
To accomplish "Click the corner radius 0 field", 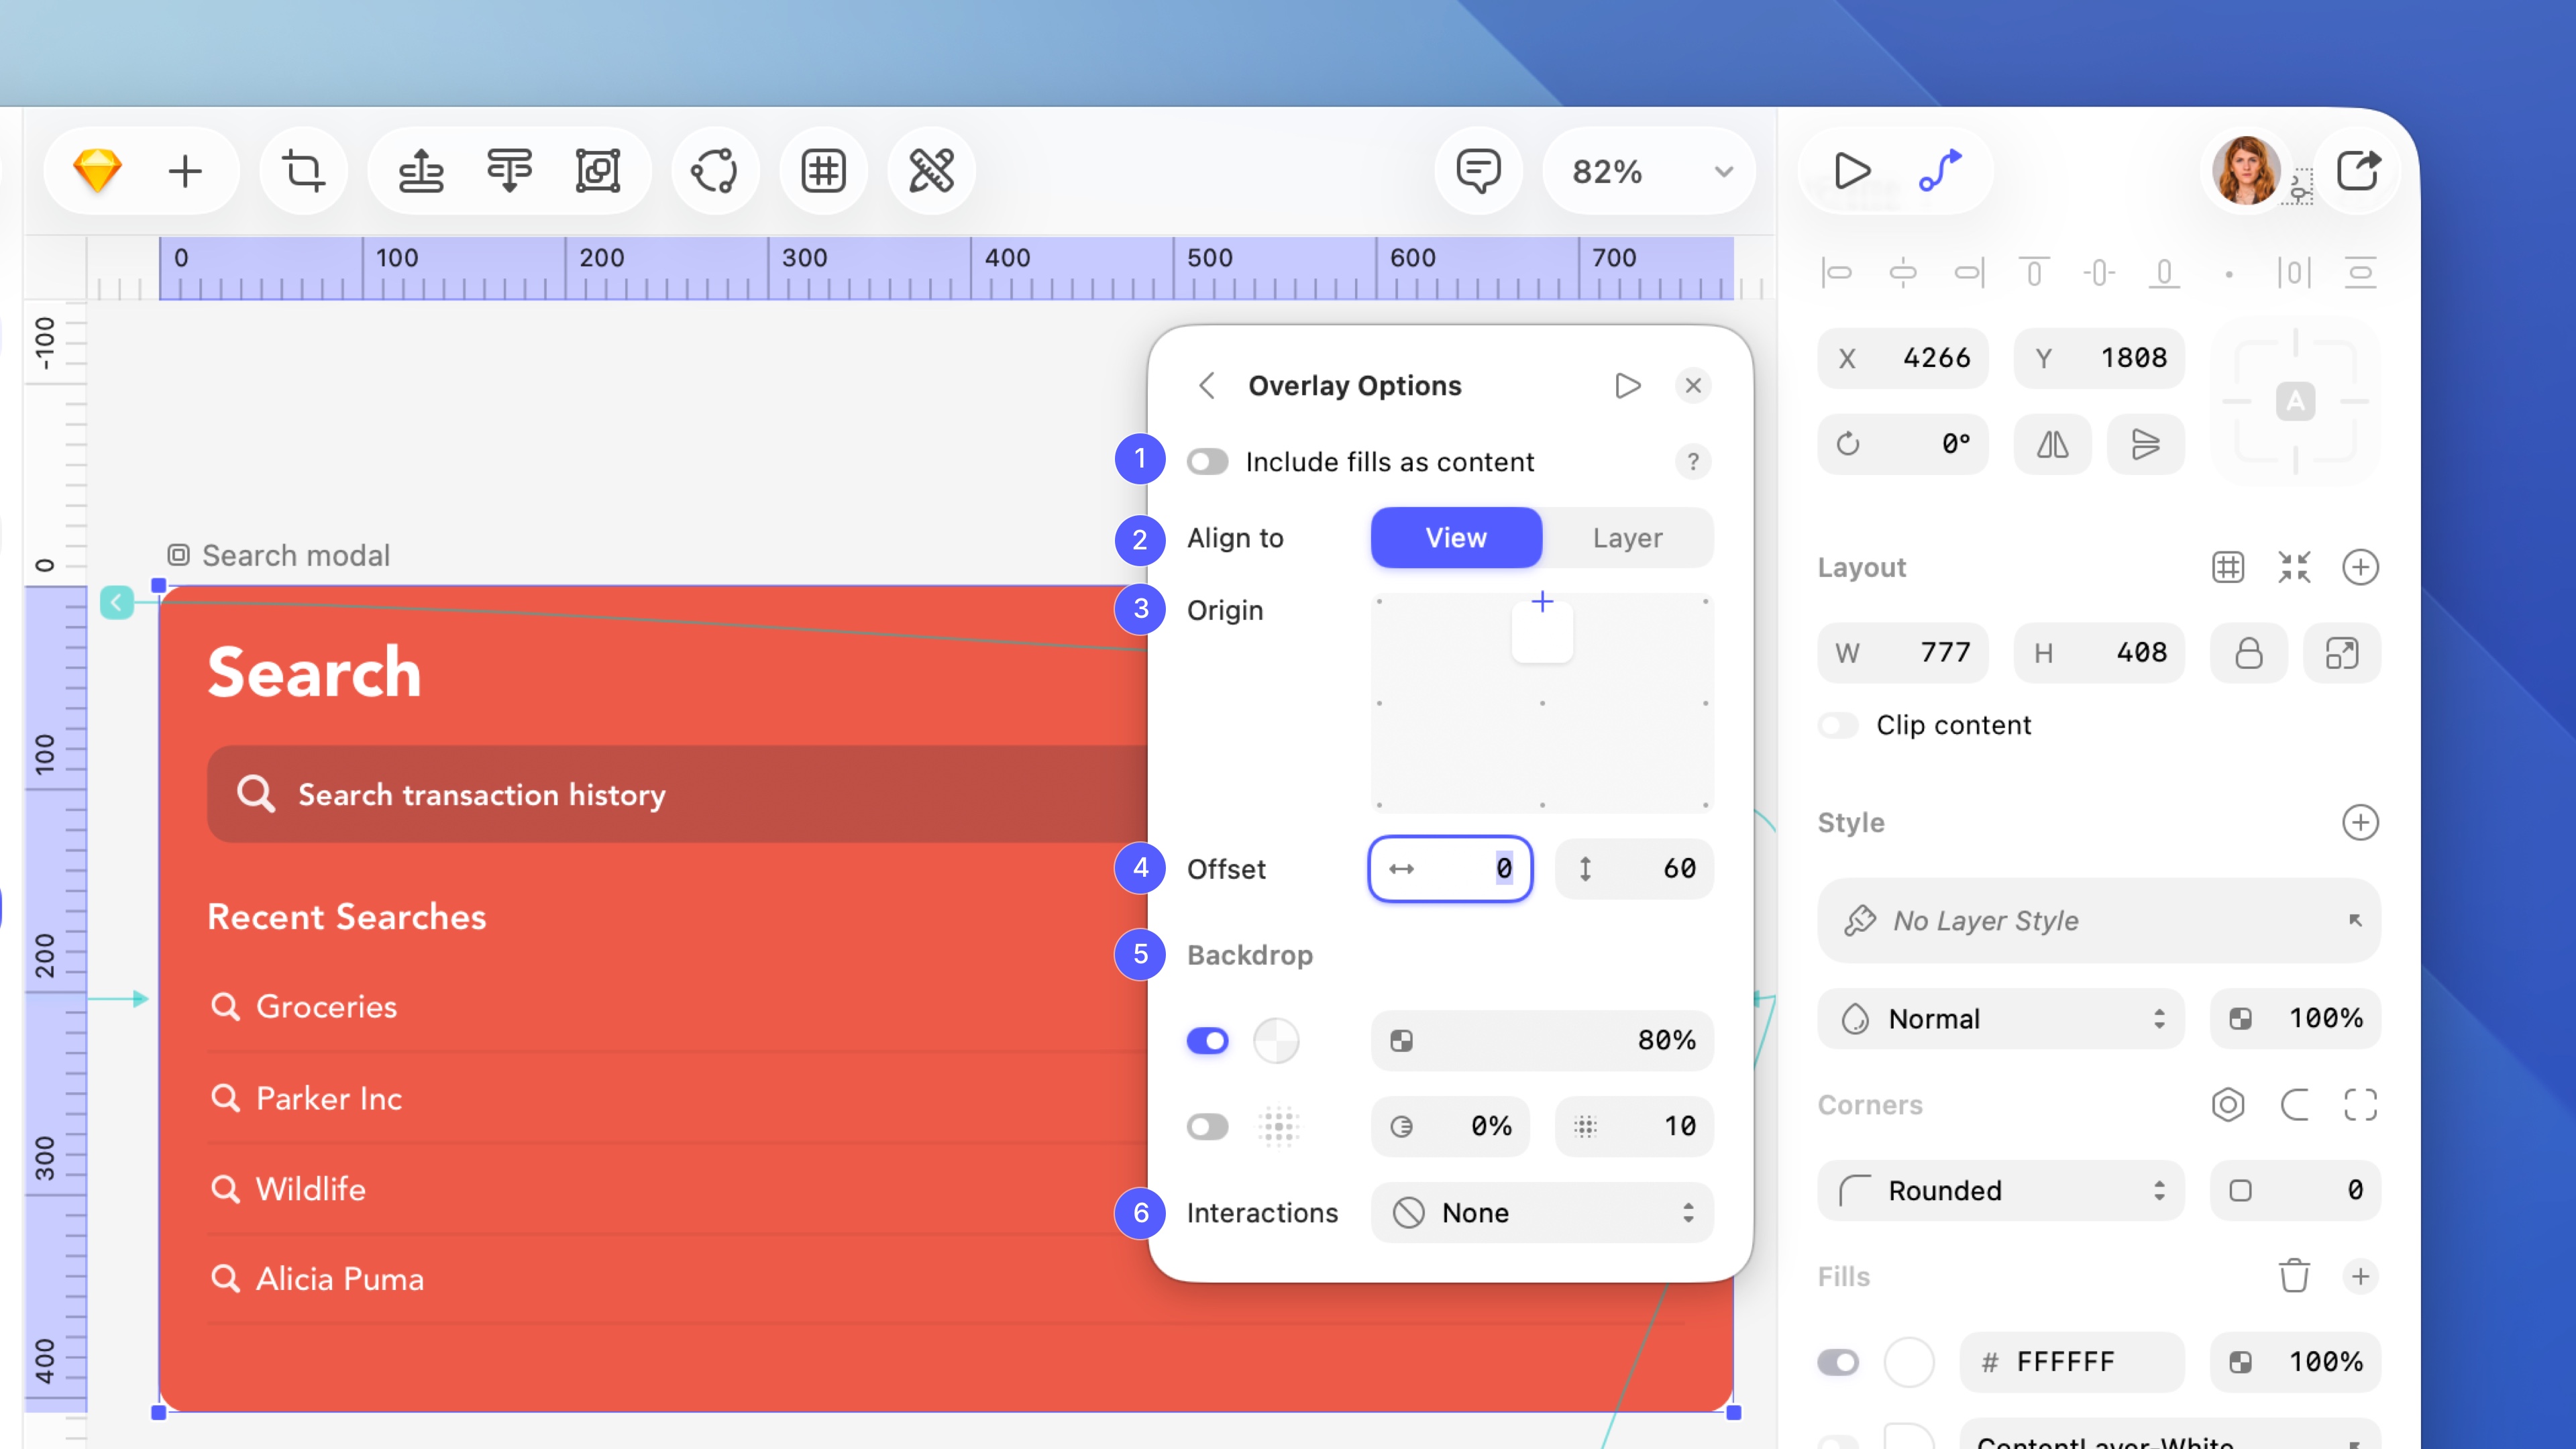I will pyautogui.click(x=2295, y=1191).
